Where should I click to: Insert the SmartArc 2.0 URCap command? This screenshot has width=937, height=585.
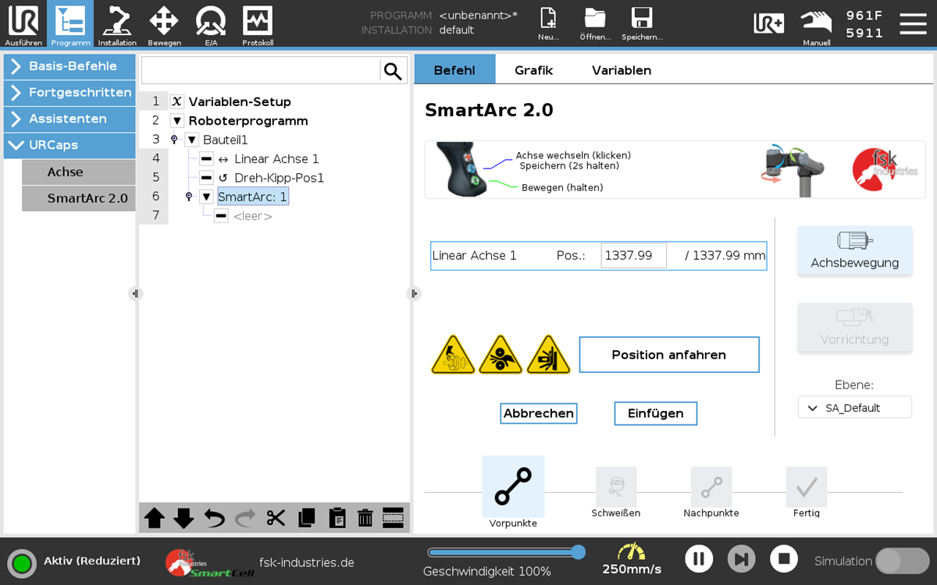[x=78, y=198]
